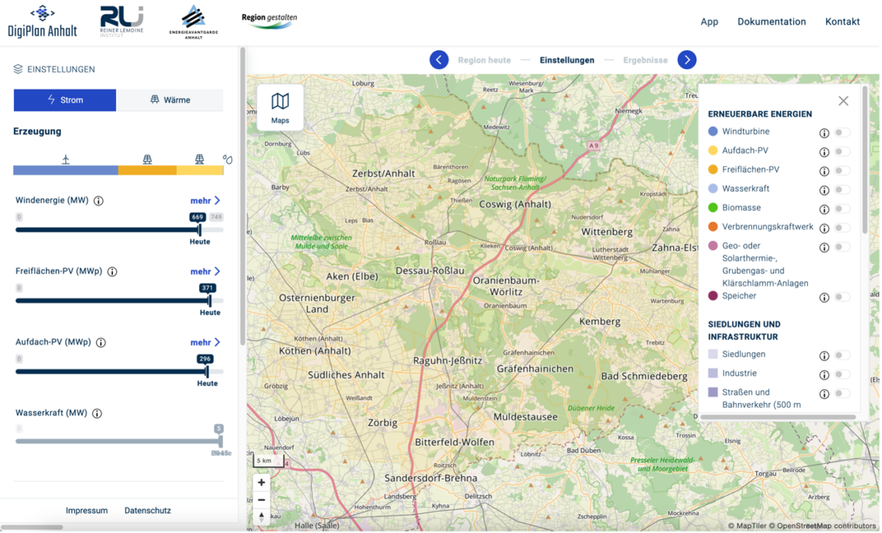The image size is (882, 533).
Task: Expand mehr options for Freiflächen-PV
Action: coord(204,271)
